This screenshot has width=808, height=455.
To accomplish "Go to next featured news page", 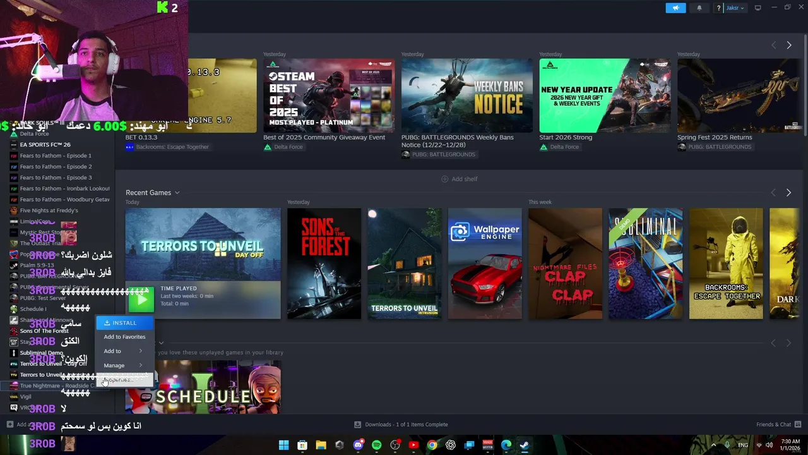I will click(788, 45).
